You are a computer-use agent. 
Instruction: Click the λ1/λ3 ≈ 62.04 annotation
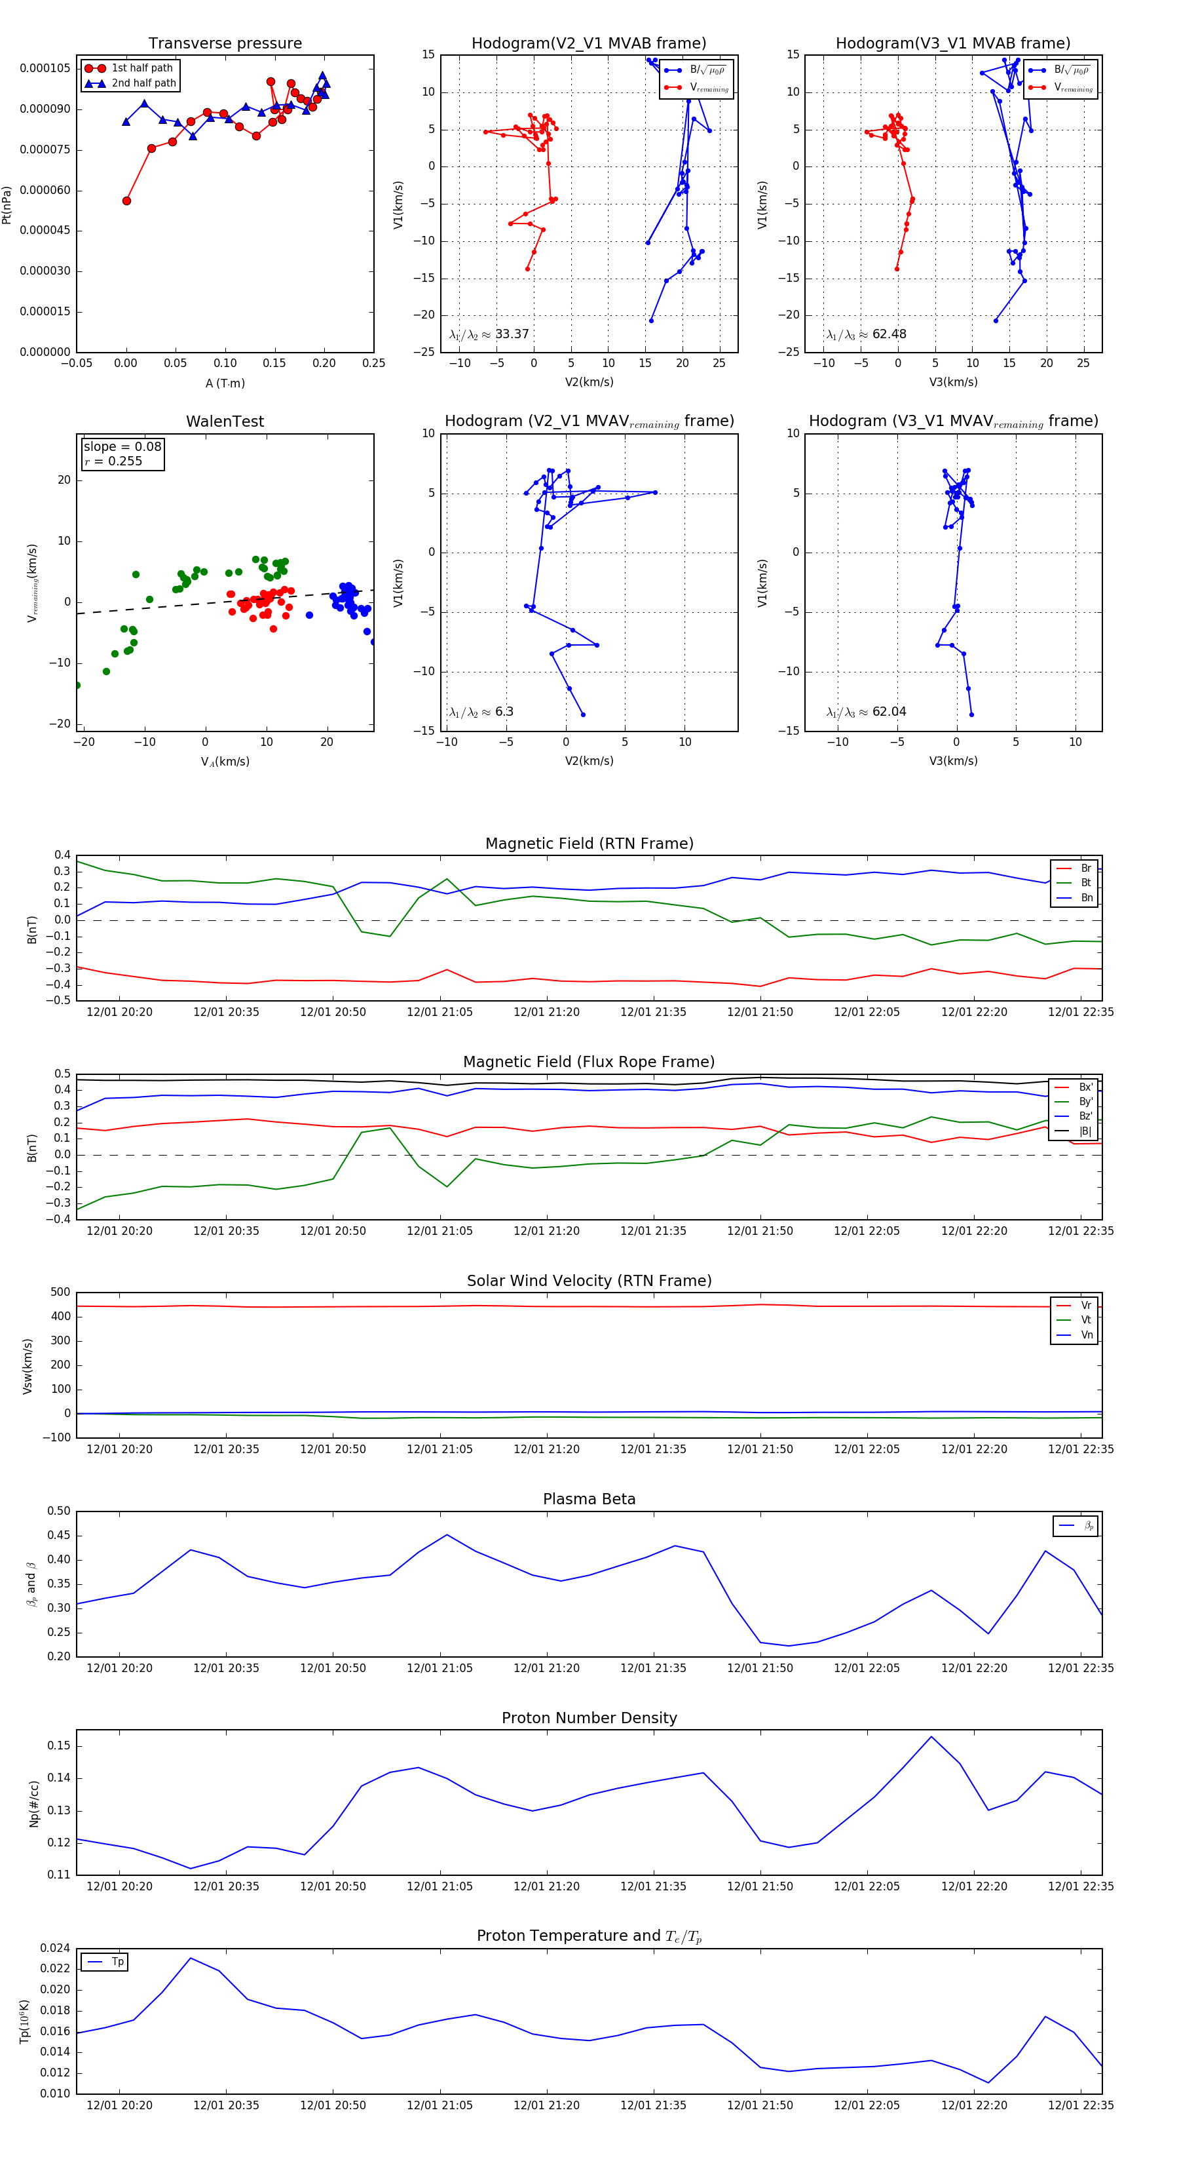866,712
